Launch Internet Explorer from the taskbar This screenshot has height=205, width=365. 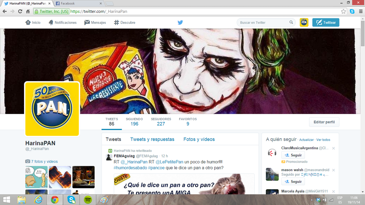coord(38,200)
